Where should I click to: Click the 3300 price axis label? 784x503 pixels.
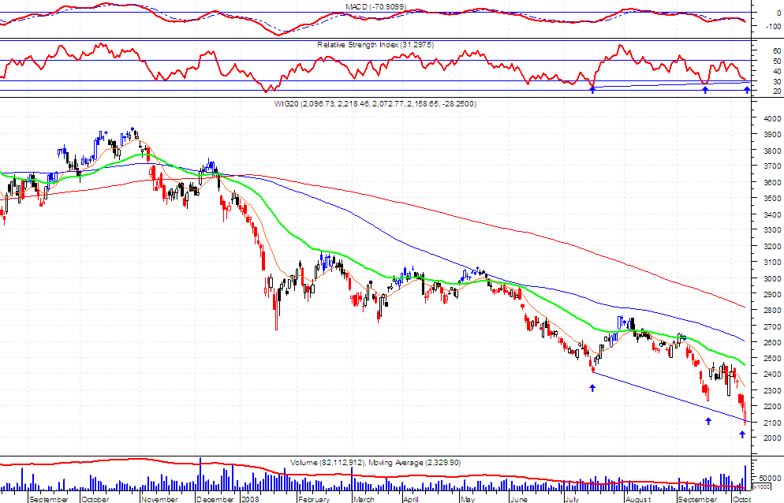[x=772, y=230]
